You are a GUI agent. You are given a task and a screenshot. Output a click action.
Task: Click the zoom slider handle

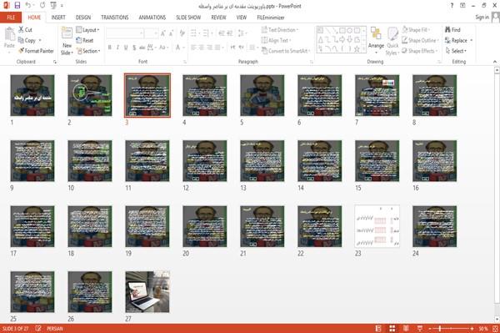click(x=440, y=329)
